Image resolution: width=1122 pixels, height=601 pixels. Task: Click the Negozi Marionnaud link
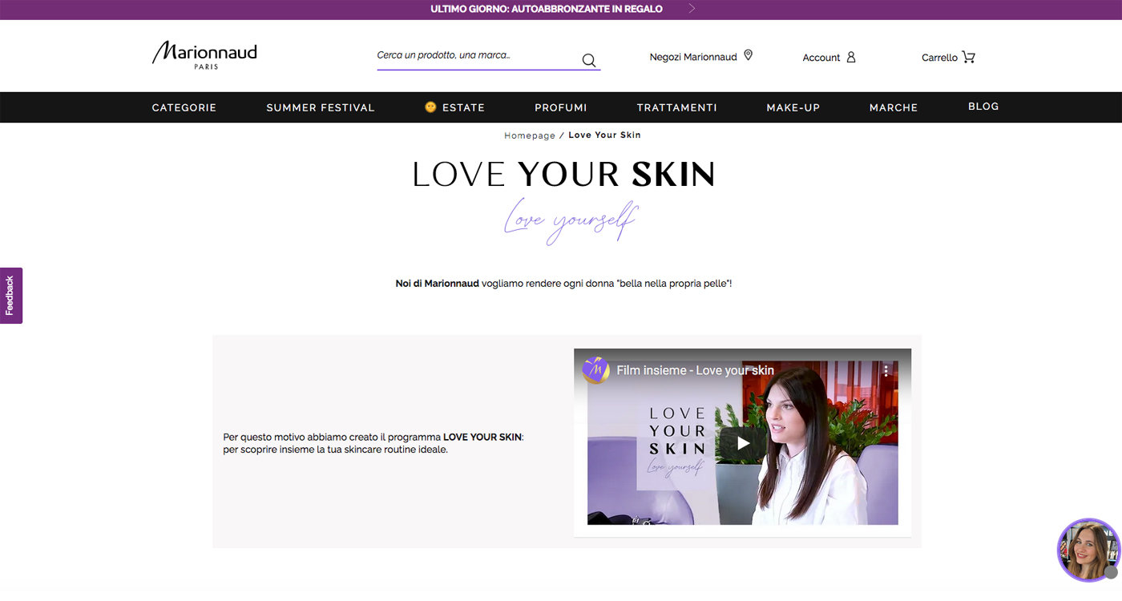(x=693, y=57)
